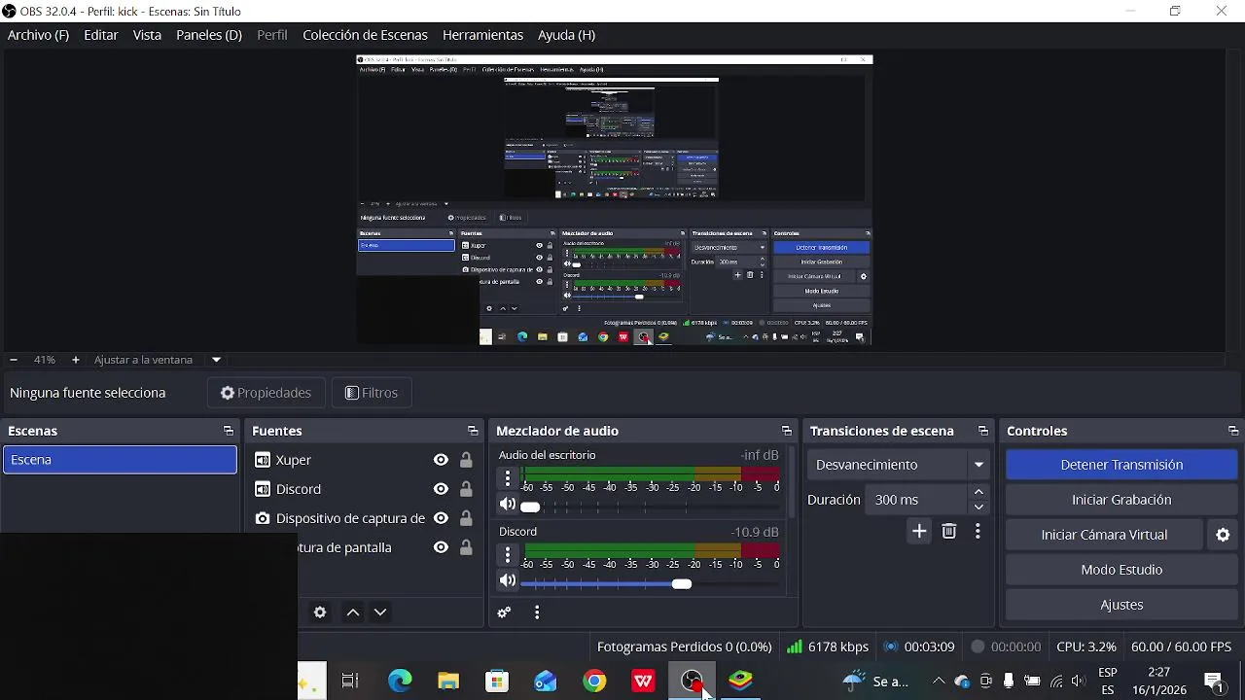Pop out the Transiciones de escena panel
1245x700 pixels.
click(983, 431)
